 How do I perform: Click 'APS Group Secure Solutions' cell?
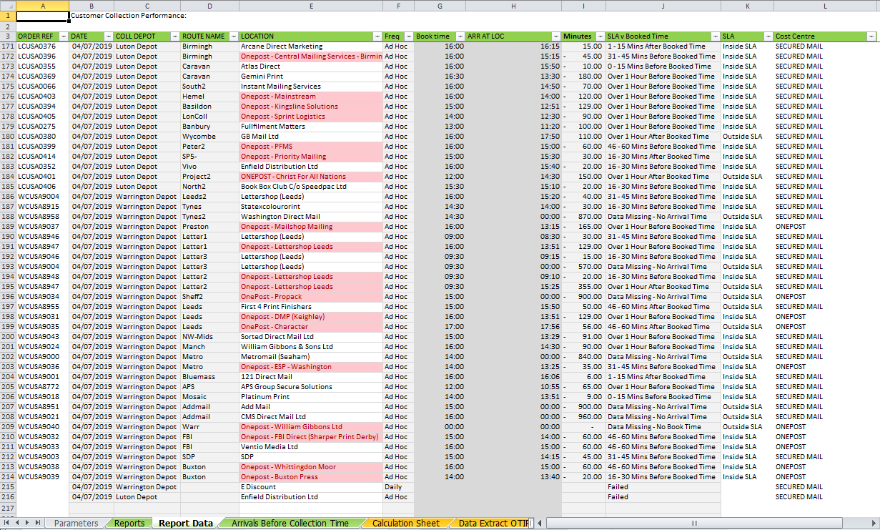[x=311, y=387]
